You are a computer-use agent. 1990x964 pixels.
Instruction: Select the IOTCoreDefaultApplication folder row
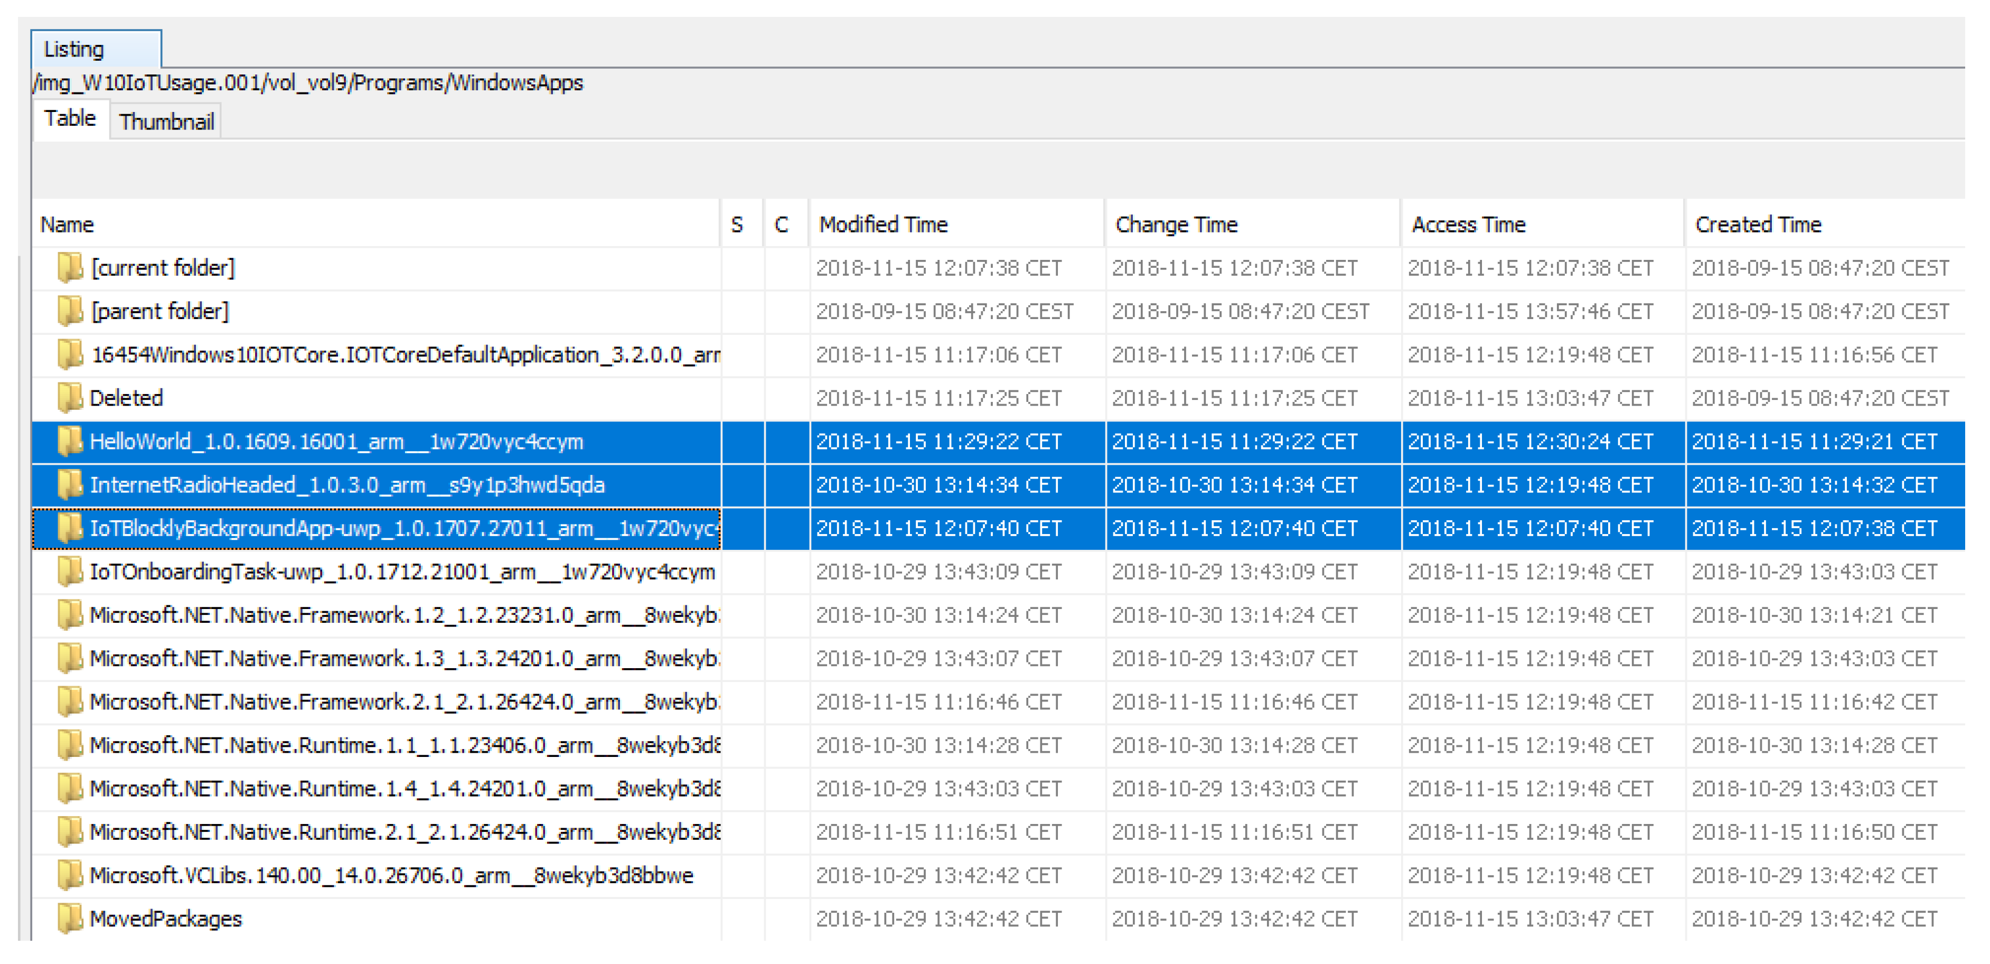(x=405, y=354)
